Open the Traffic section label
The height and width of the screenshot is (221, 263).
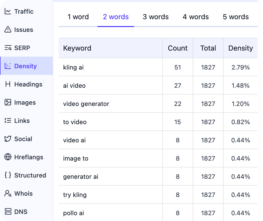pos(24,12)
